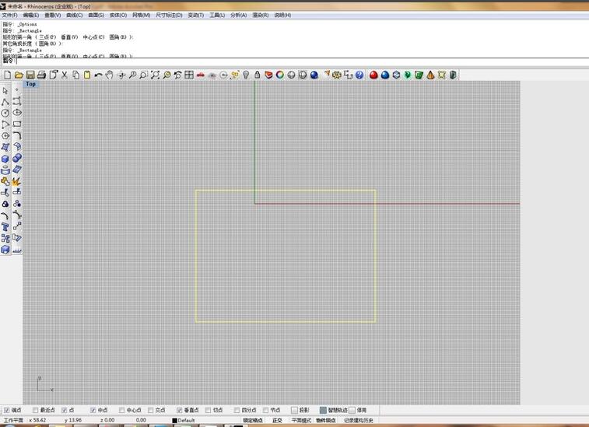Screen dimensions: 589x427
Task: Click the Print icon in toolbar
Action: (x=42, y=75)
